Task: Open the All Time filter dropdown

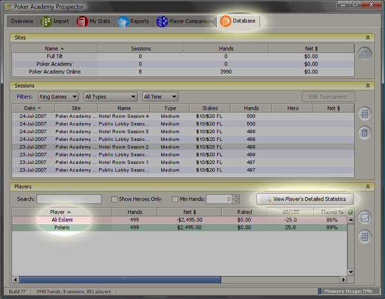Action: 160,97
